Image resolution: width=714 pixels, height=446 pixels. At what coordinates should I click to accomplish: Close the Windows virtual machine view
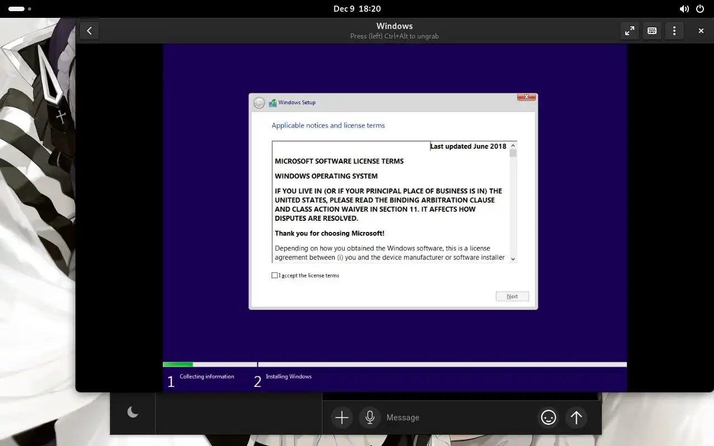(x=701, y=31)
